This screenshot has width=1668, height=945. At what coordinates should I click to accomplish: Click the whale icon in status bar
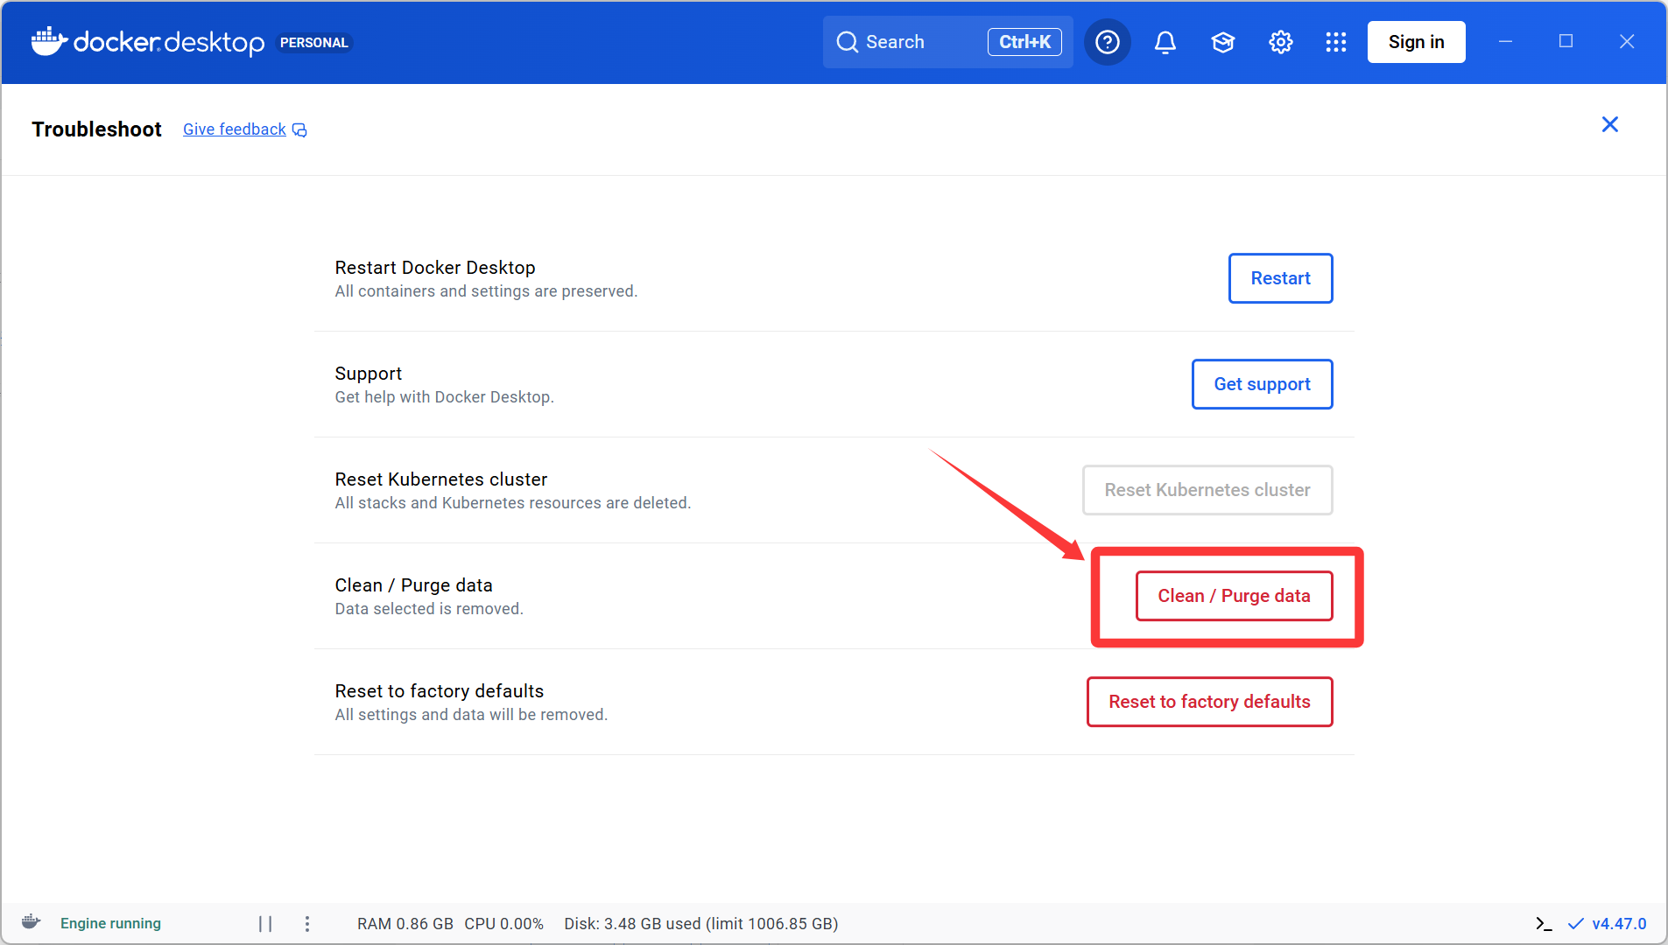pos(31,922)
